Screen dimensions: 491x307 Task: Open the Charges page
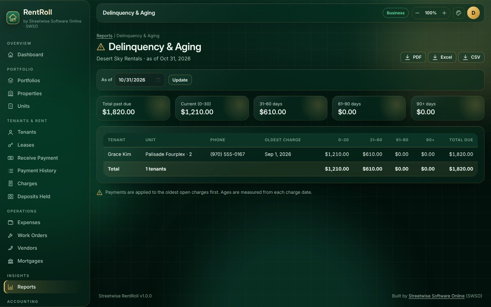(x=45, y=184)
